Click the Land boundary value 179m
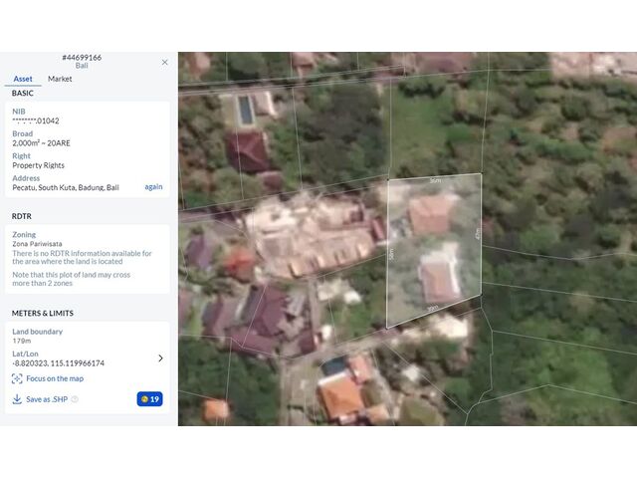 [x=22, y=341]
